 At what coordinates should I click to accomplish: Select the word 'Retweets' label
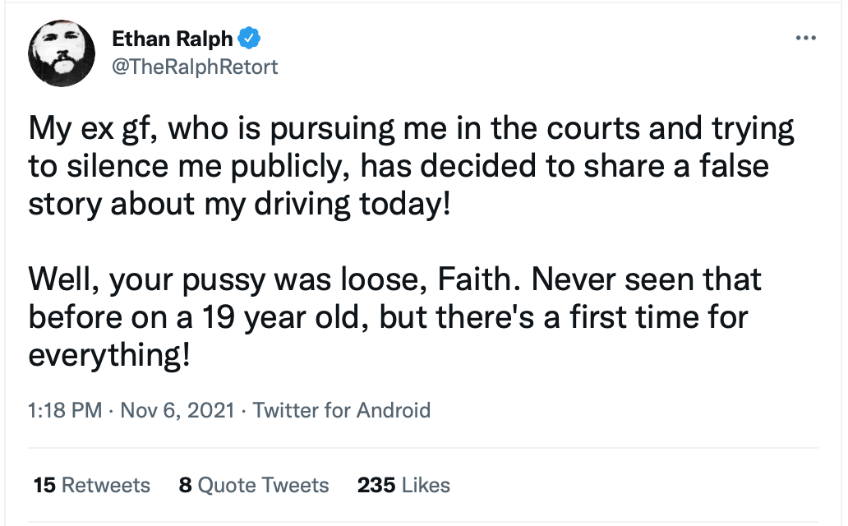click(x=106, y=485)
